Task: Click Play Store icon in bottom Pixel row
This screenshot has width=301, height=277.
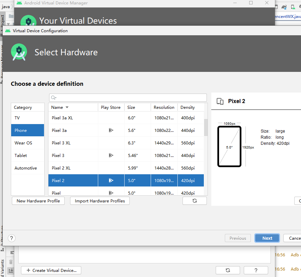Action: click(111, 193)
